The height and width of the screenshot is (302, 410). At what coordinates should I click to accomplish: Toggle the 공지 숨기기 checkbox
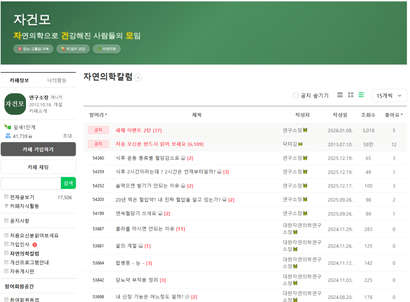[x=296, y=96]
